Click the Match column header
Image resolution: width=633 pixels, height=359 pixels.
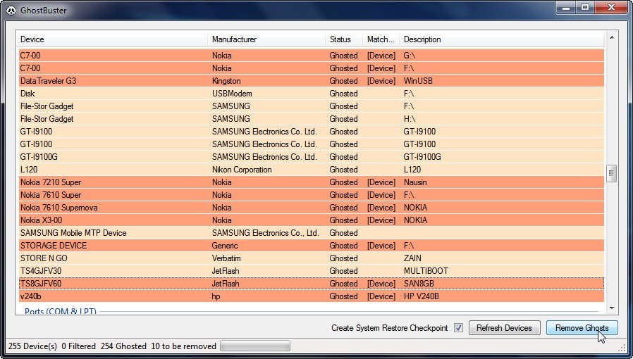(x=381, y=39)
